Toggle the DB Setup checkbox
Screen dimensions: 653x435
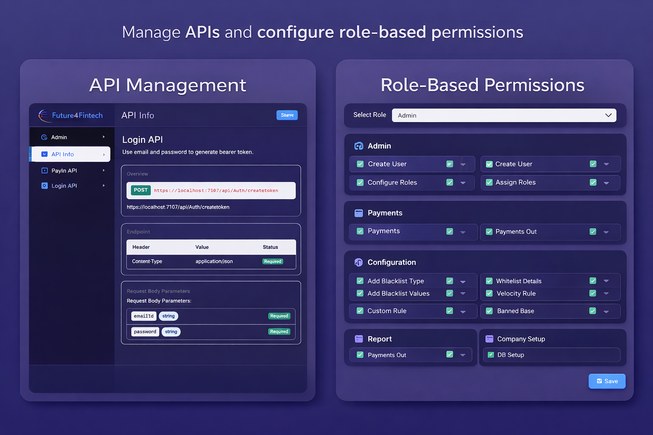pos(491,355)
